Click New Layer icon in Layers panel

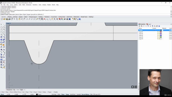coord(139,26)
